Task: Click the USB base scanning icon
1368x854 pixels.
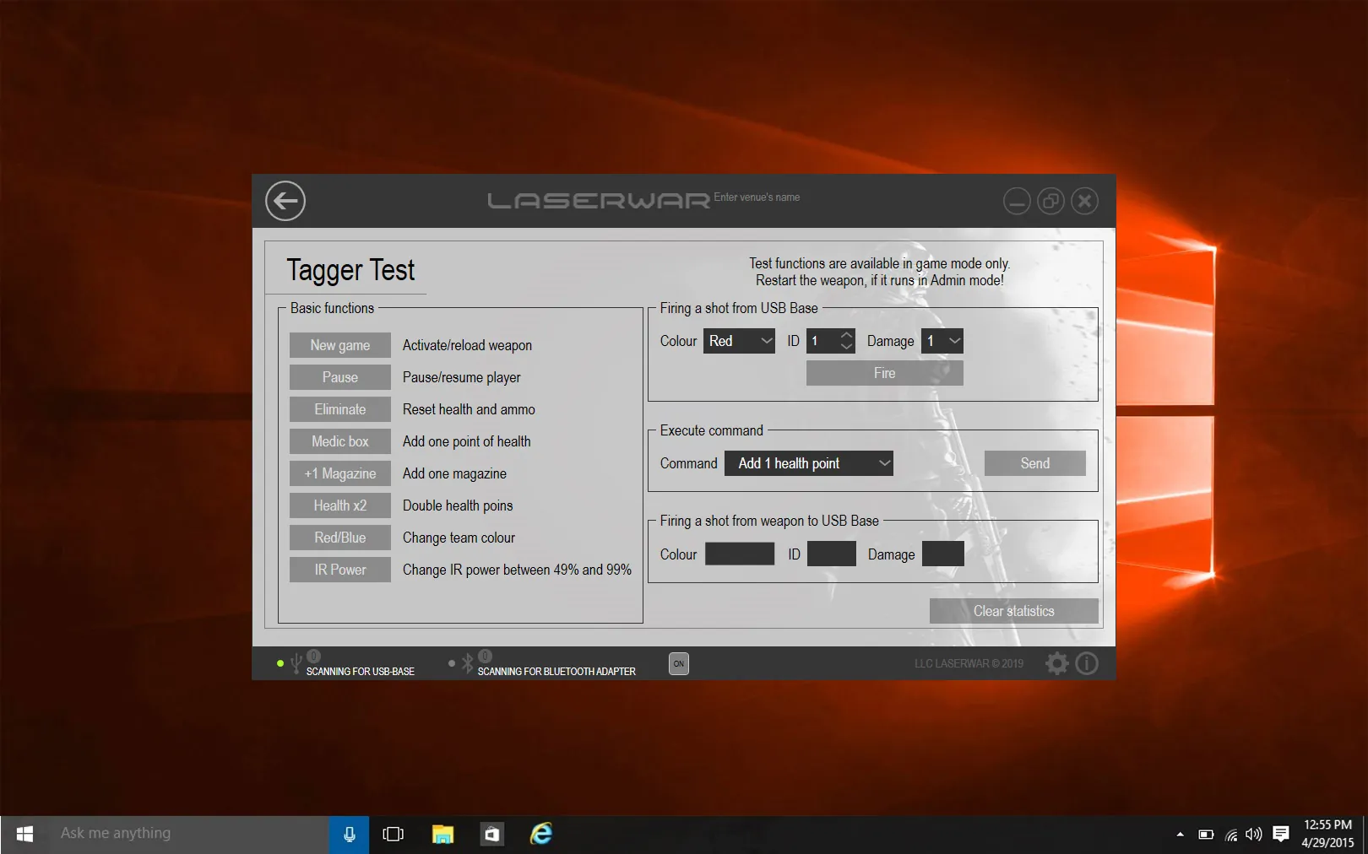Action: point(296,664)
